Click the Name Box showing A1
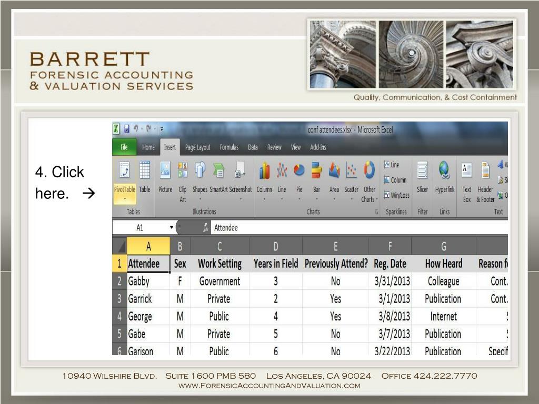This screenshot has width=539, height=404. tap(140, 227)
